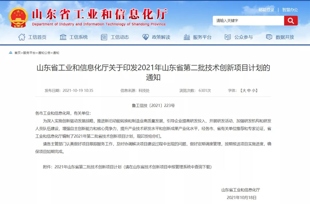Click the red magnifier search icon
This screenshot has height=207, width=310.
tap(290, 20)
